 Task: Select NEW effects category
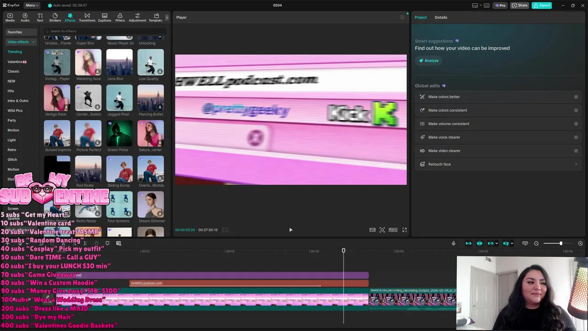[11, 81]
